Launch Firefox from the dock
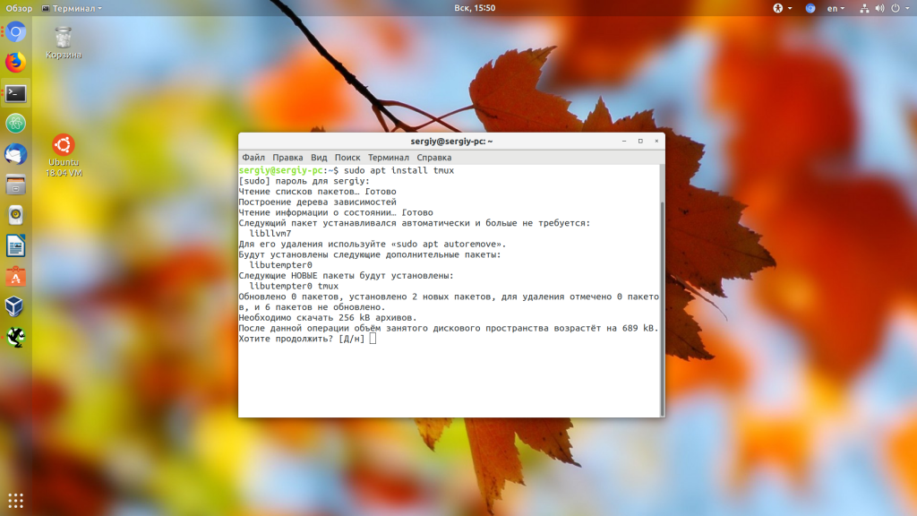The height and width of the screenshot is (516, 917). (x=16, y=63)
